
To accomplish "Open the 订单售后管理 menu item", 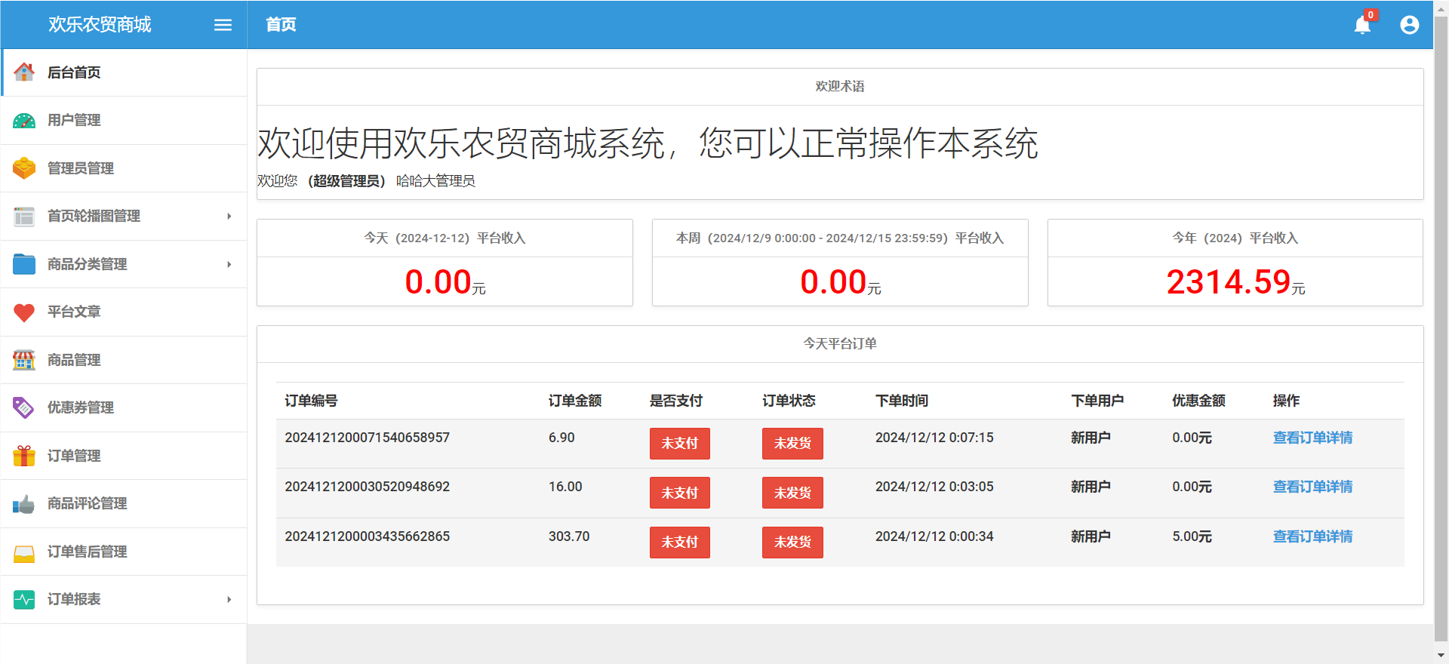I will [x=87, y=552].
